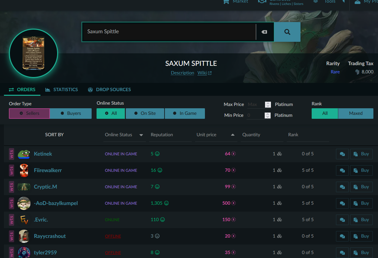Viewport: 378px width, 258px height.
Task: Click Cryptic.M's avatar image
Action: point(24,187)
